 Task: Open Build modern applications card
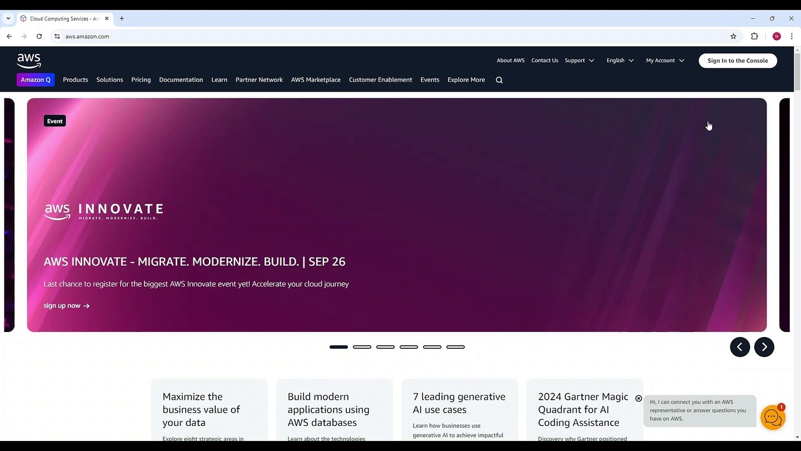point(335,410)
